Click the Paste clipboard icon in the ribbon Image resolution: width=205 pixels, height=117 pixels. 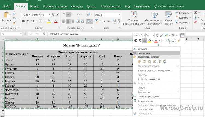click(7, 15)
